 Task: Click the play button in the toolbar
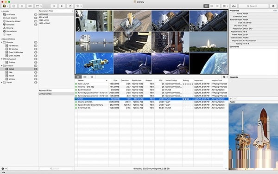[62, 6]
